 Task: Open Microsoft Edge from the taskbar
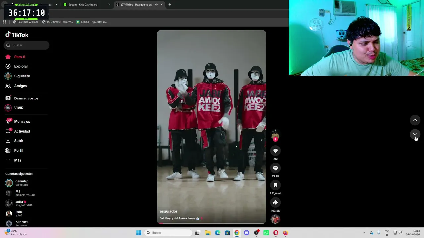(x=217, y=233)
